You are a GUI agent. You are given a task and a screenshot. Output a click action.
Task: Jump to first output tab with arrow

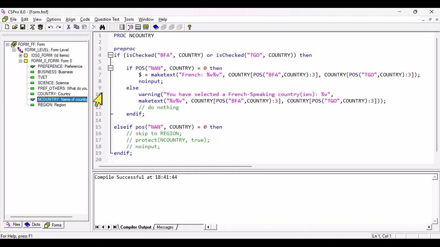pos(97,227)
